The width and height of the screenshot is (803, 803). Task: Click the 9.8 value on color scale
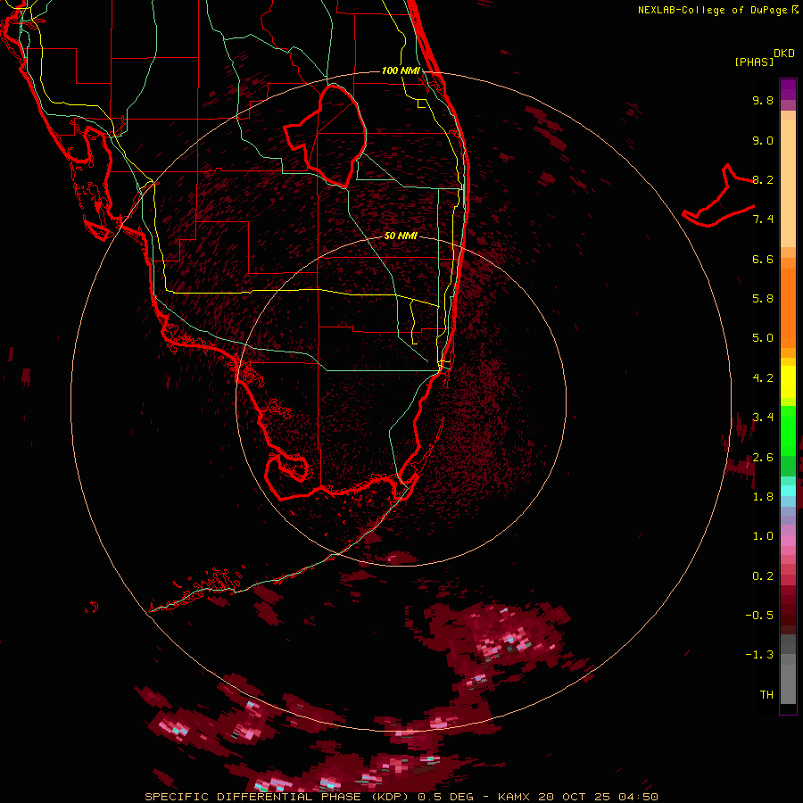point(763,100)
